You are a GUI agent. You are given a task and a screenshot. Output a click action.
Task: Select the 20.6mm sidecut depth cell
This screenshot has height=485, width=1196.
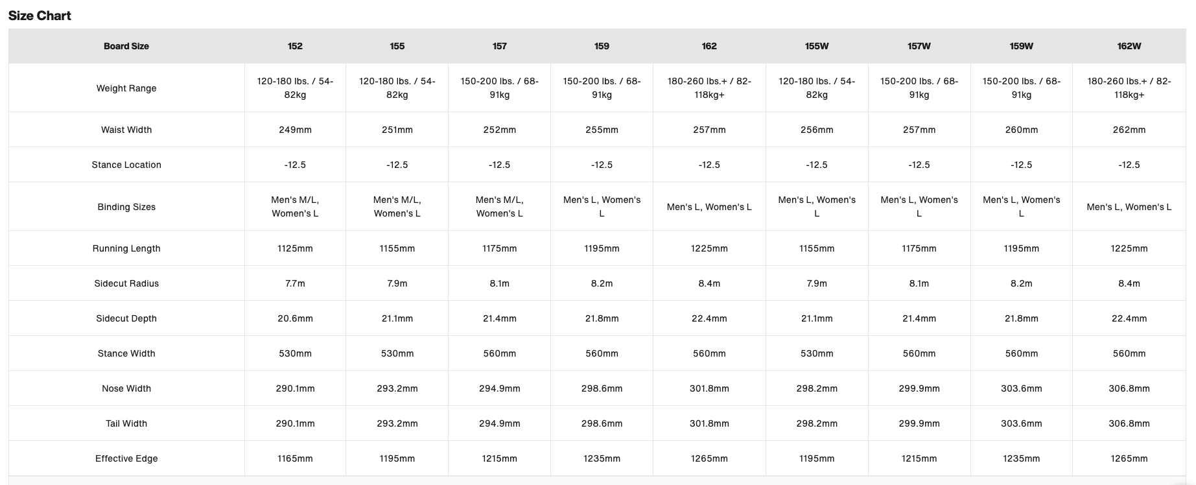click(x=295, y=318)
